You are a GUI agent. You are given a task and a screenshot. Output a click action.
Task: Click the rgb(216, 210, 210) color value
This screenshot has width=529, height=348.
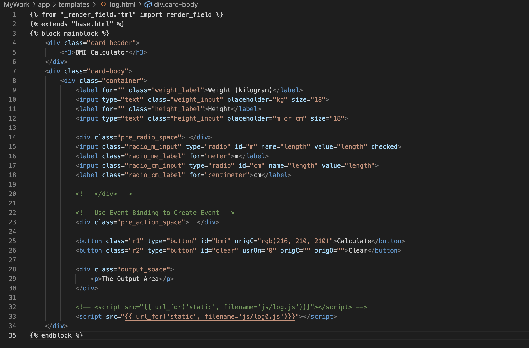pos(295,241)
